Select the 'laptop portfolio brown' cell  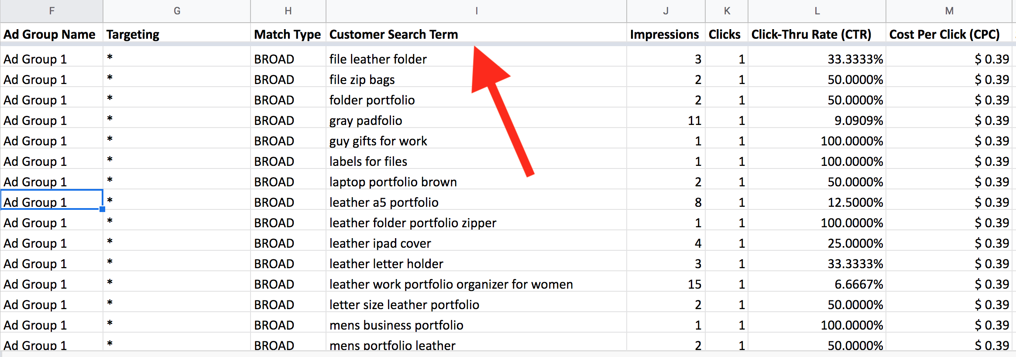[476, 182]
